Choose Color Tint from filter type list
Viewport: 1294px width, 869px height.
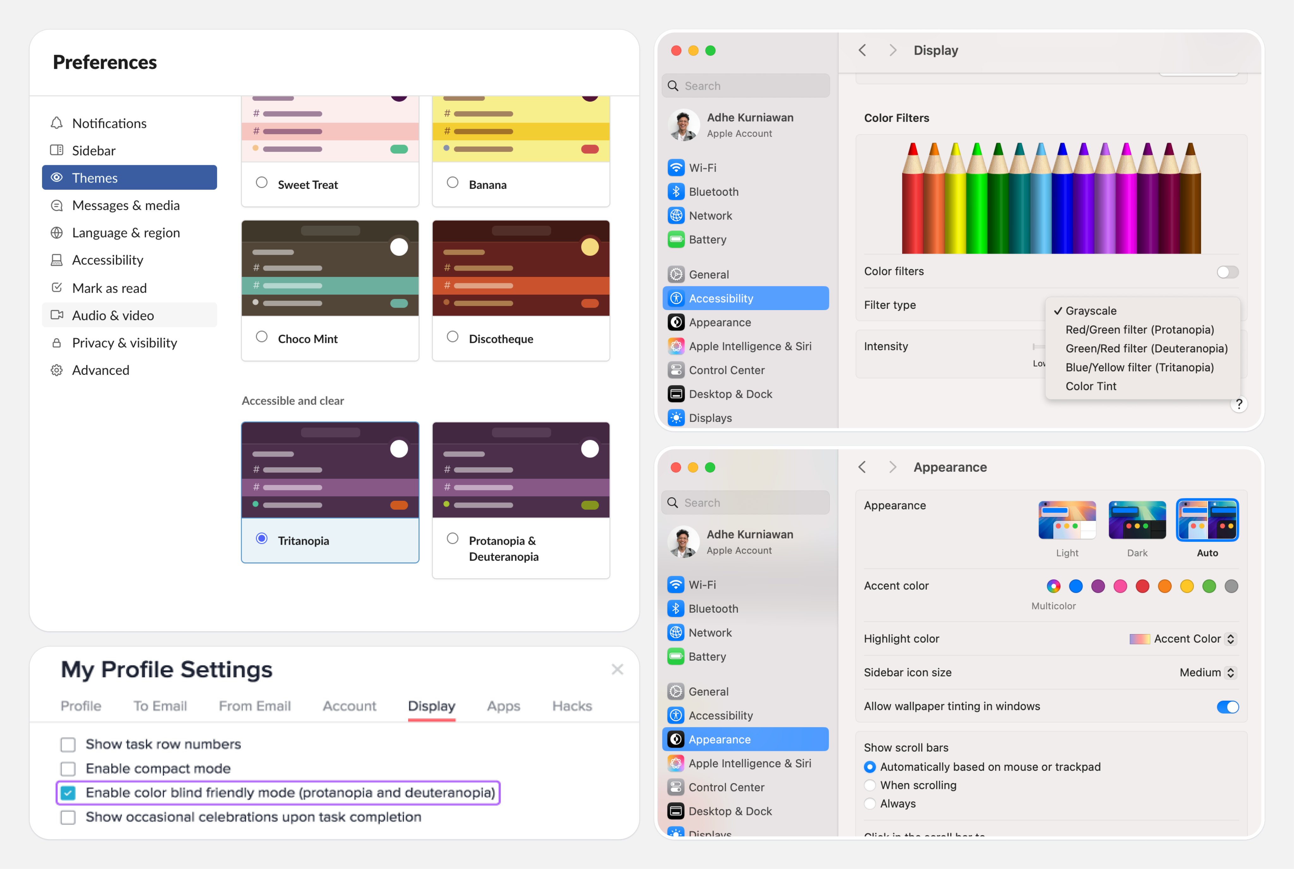click(1091, 386)
